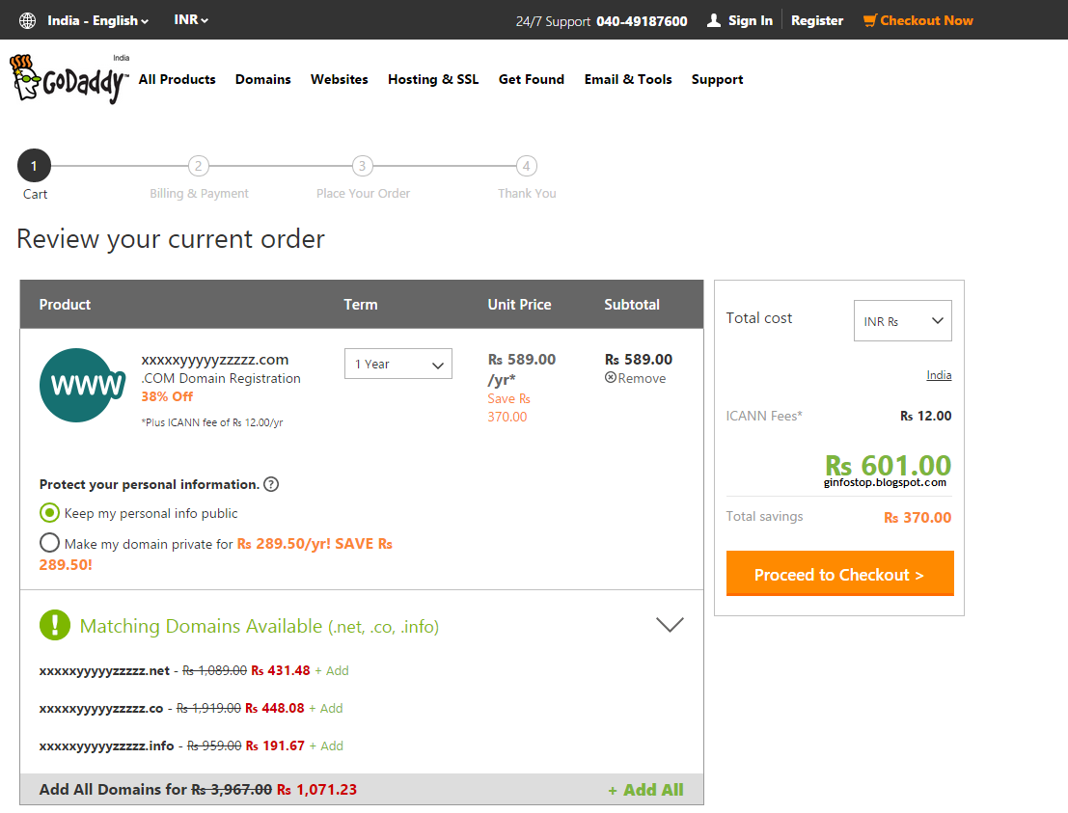Click the Remove x icon
This screenshot has width=1068, height=813.
611,378
